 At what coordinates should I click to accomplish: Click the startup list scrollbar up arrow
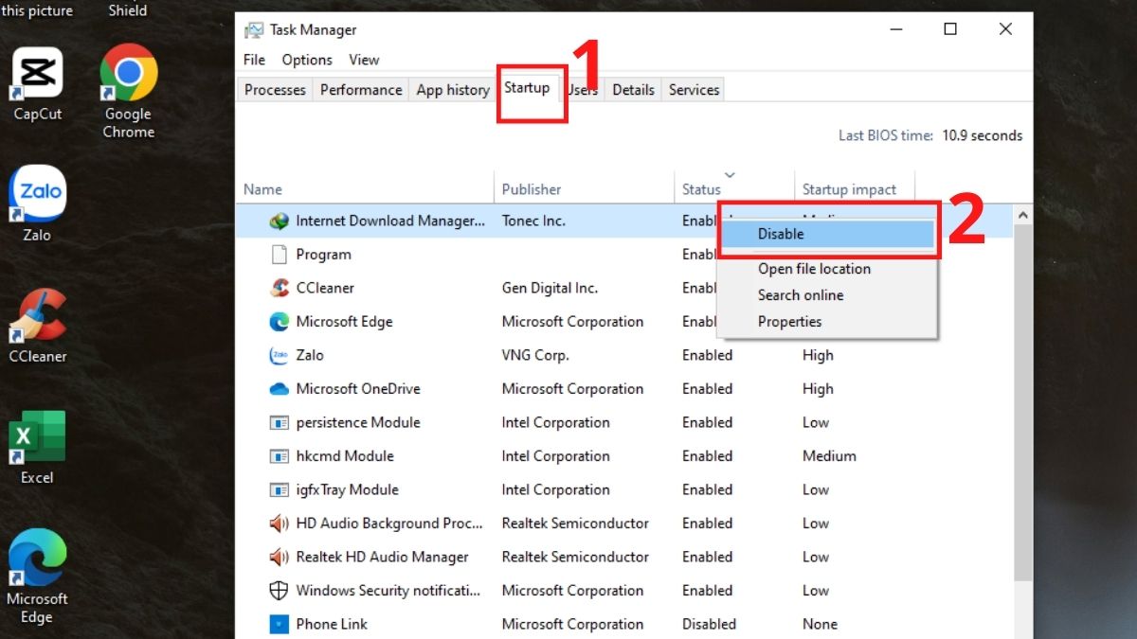(1022, 216)
